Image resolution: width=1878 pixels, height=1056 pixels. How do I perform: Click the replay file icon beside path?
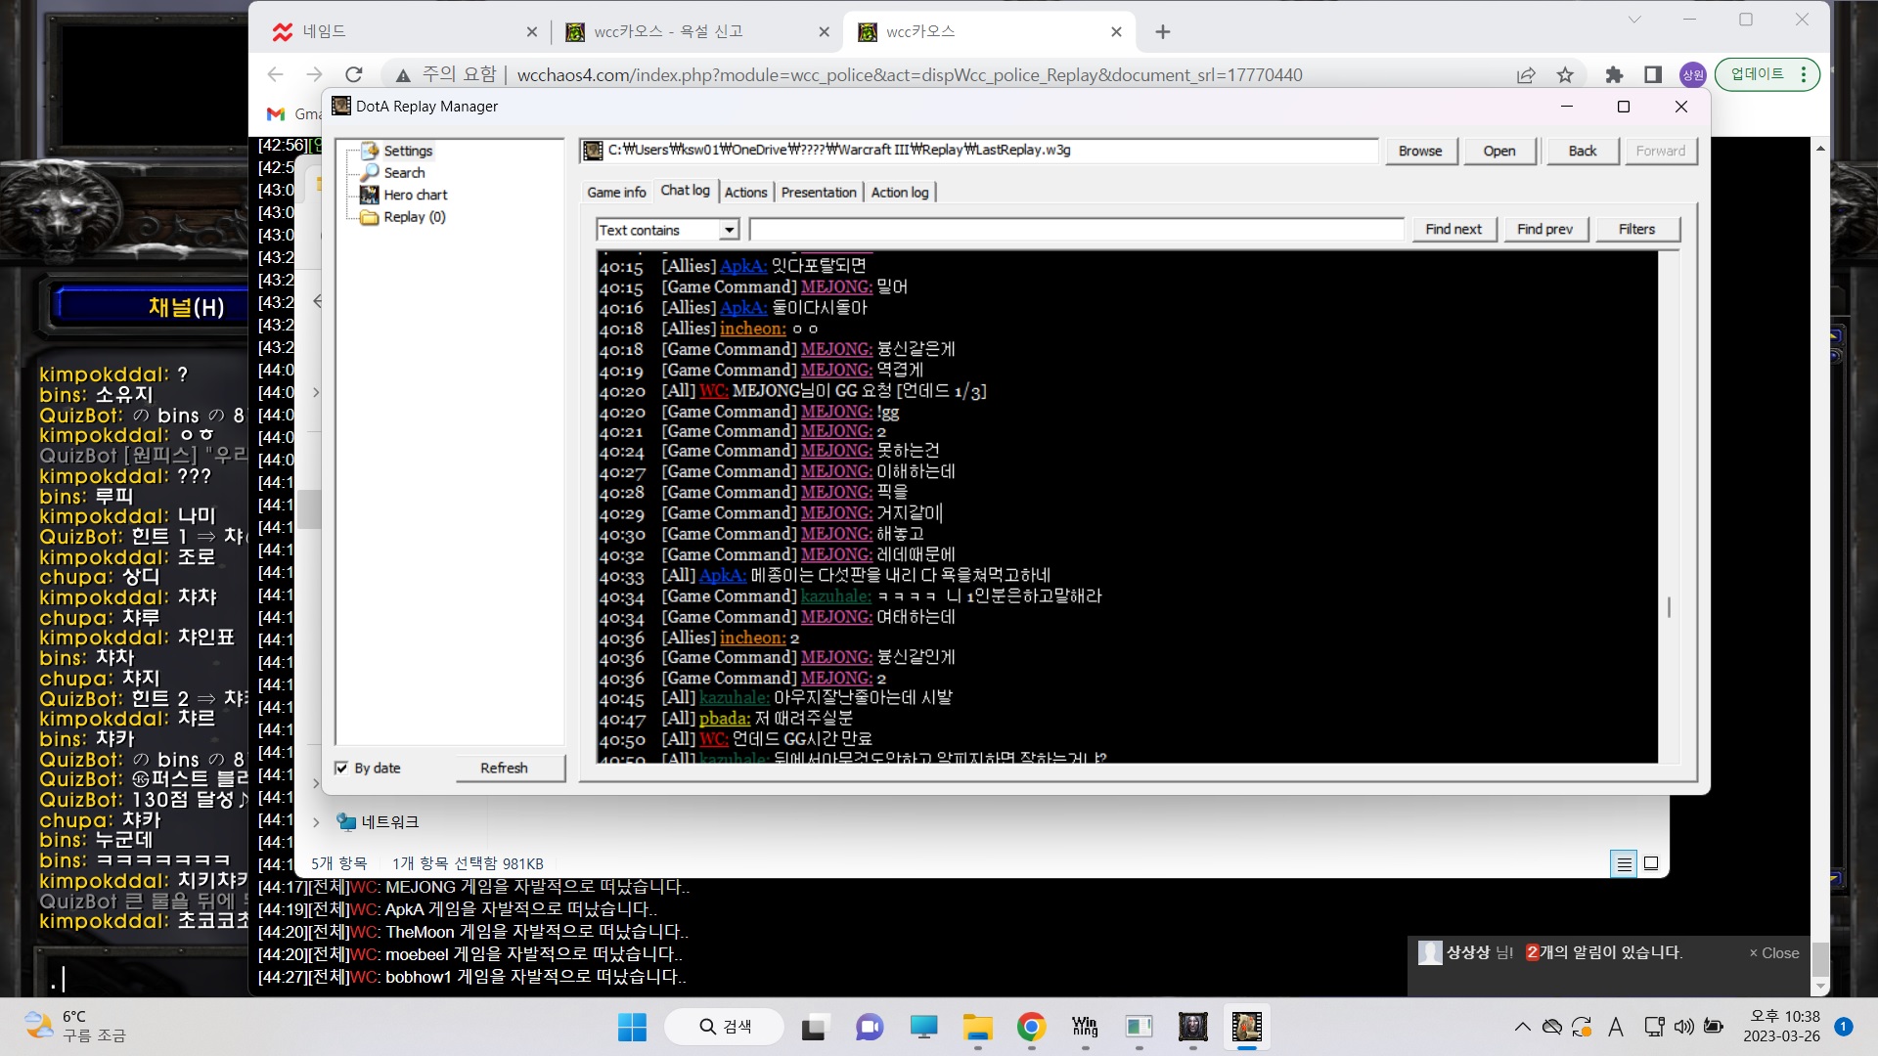pos(593,150)
